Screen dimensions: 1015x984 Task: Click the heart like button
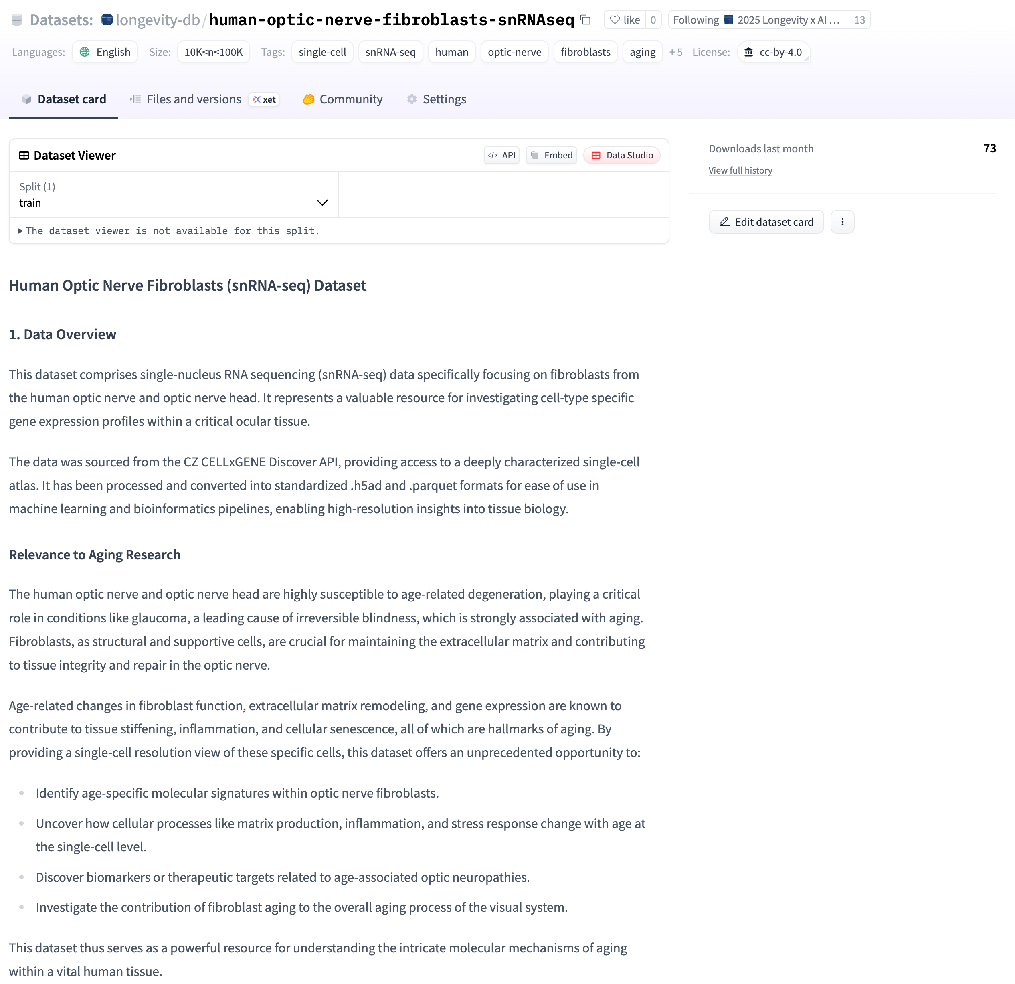[x=625, y=20]
